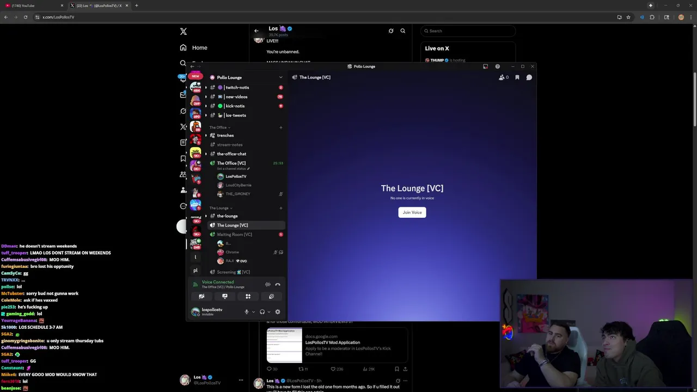The image size is (697, 392).
Task: Open server with 484 badge in Discord
Action: tap(195, 87)
